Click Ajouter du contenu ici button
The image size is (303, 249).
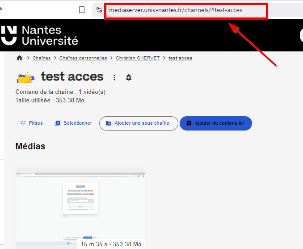point(216,123)
